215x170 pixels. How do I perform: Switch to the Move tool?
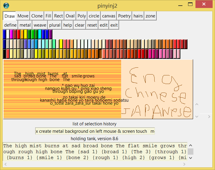pos(23,16)
